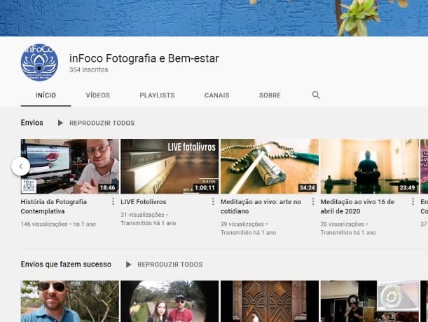Open the SOBRE tab

270,95
